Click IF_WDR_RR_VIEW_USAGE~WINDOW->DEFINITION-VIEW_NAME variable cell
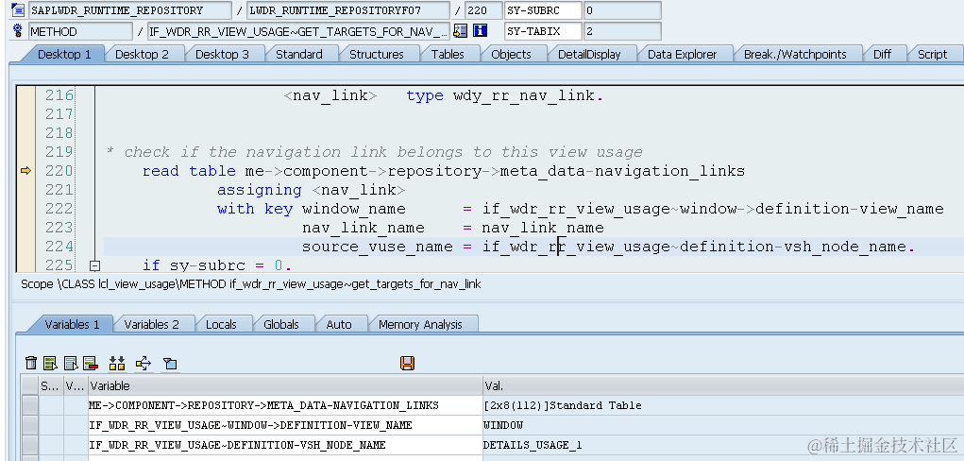 pyautogui.click(x=285, y=425)
